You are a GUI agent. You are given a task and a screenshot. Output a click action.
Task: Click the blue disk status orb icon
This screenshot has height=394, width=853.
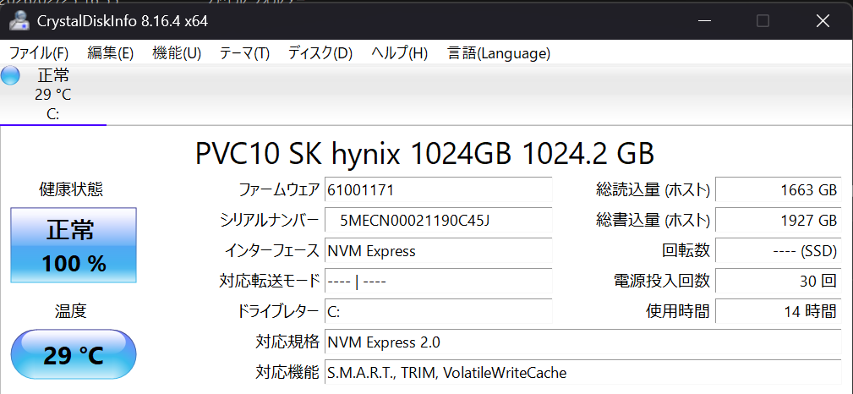click(11, 75)
